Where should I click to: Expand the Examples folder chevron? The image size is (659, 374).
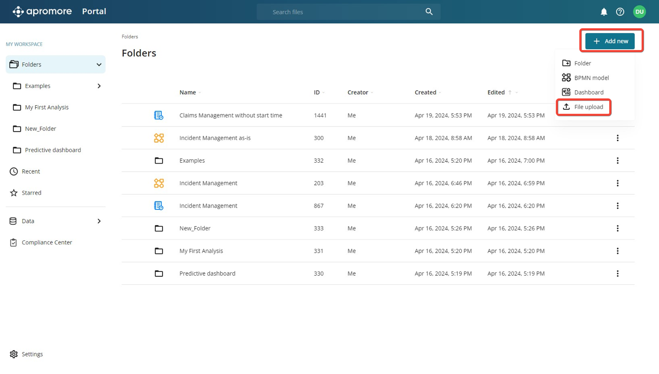99,86
